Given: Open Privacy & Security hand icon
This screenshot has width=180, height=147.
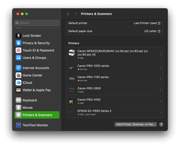Looking at the screenshot, I should pos(19,43).
